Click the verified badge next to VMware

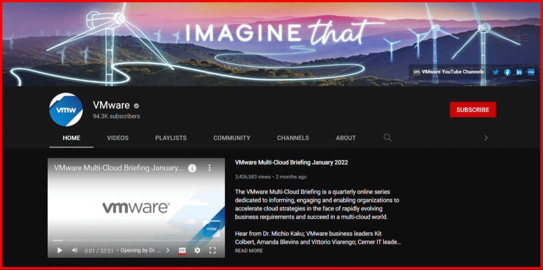click(x=137, y=106)
